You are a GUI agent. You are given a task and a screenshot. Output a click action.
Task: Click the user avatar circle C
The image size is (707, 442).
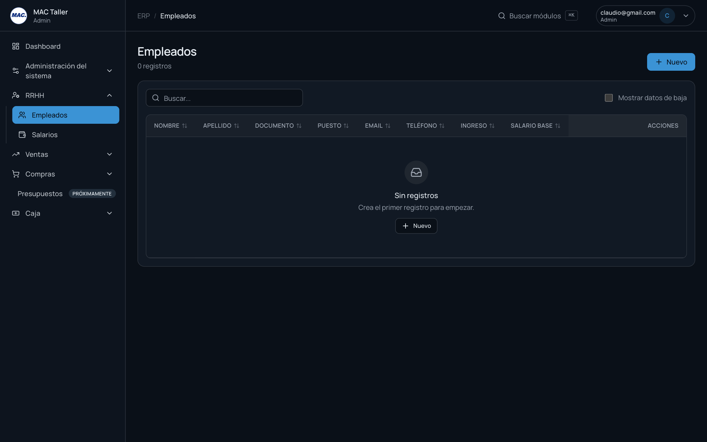(667, 16)
